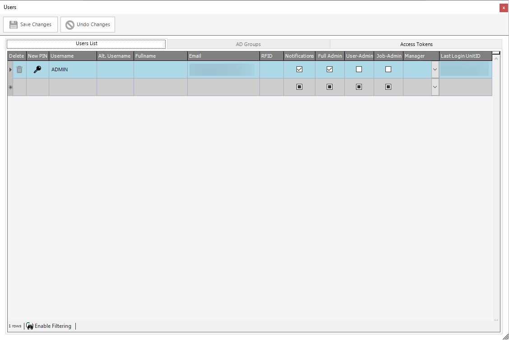Click the row selector arrow for ADMIN
This screenshot has width=509, height=340.
pyautogui.click(x=10, y=69)
